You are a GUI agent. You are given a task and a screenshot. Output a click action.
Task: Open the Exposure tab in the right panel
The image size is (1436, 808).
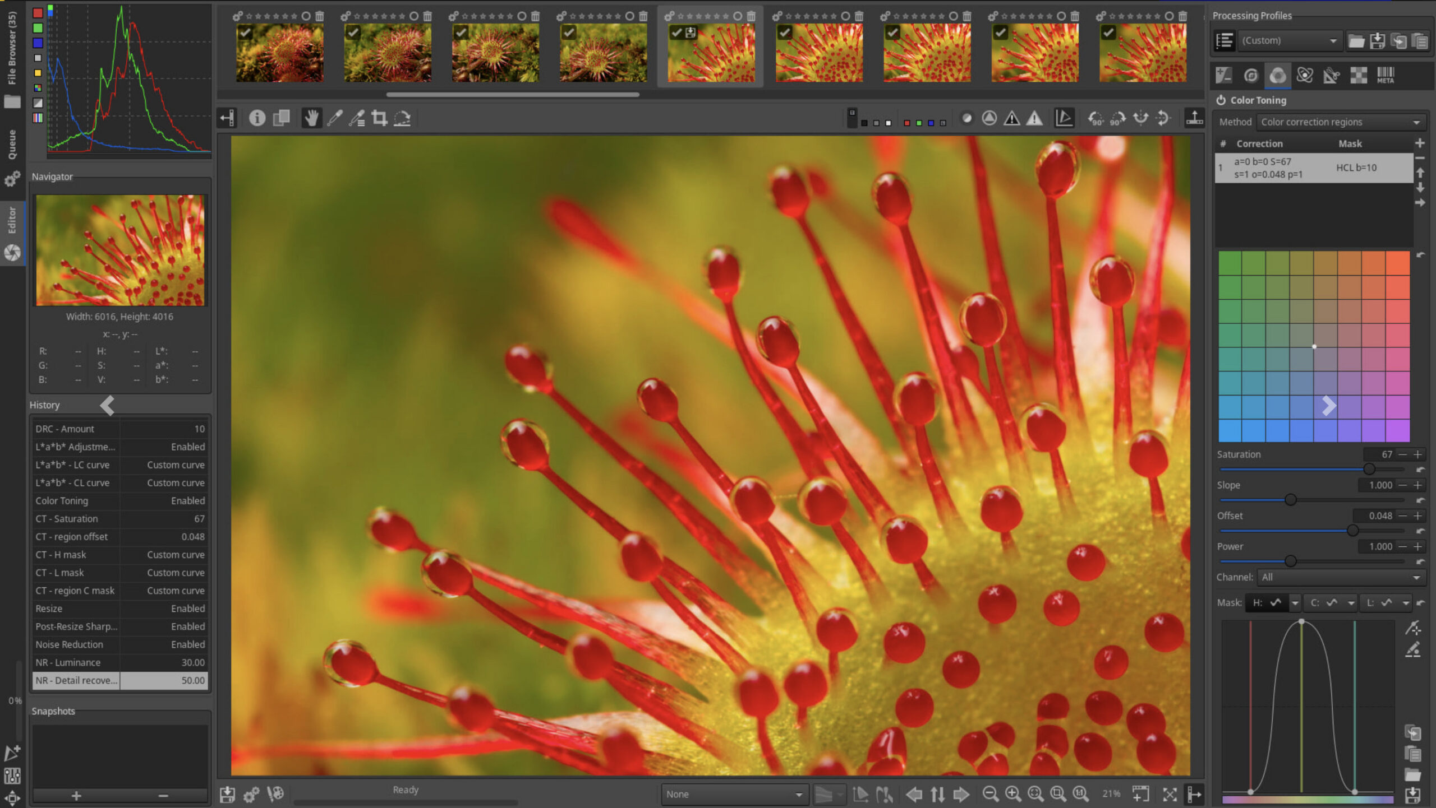pos(1223,75)
